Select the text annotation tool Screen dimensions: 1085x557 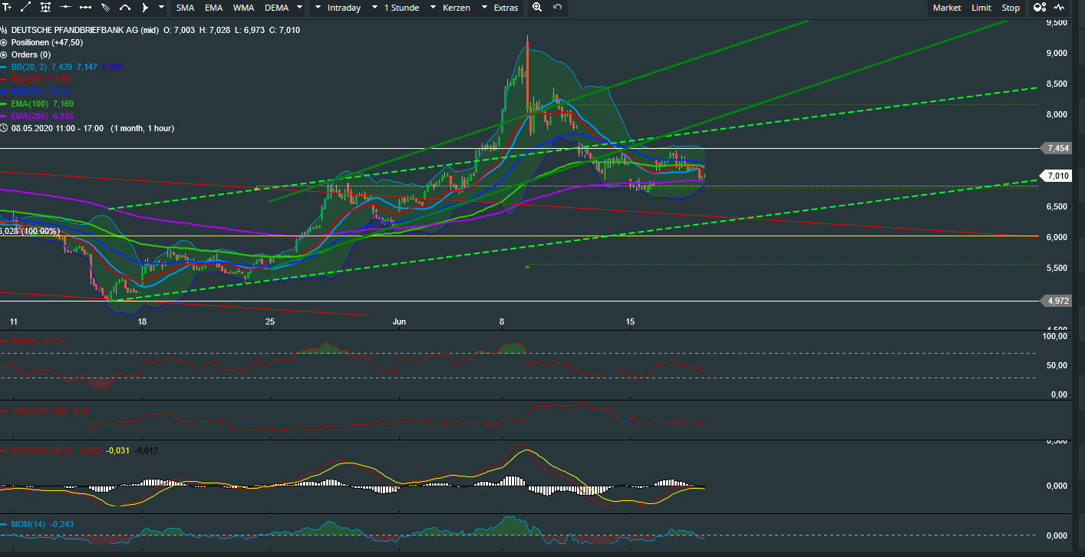click(x=7, y=8)
